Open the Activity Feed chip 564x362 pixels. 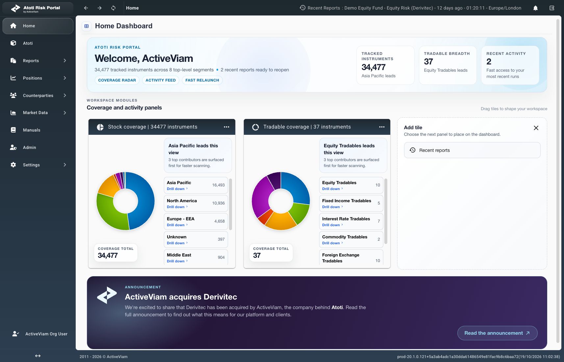[x=161, y=80]
